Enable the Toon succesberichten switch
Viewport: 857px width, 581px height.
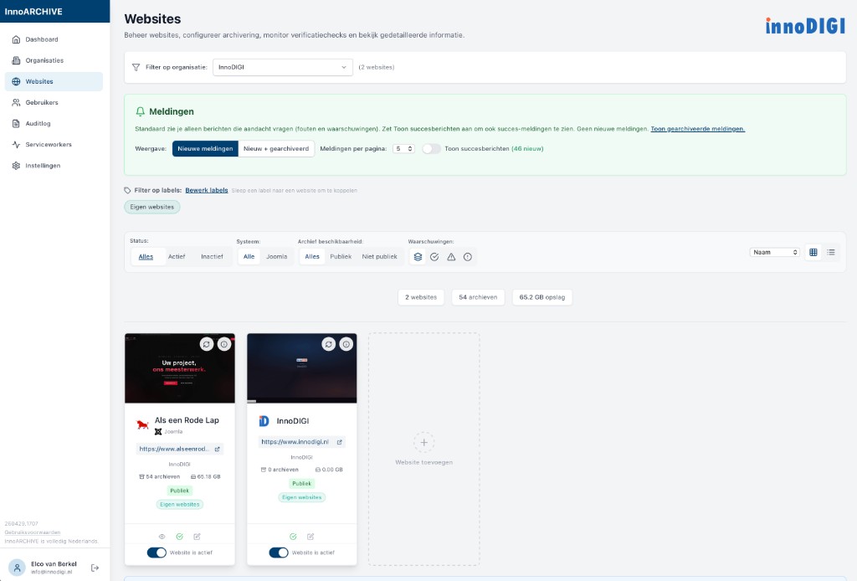pyautogui.click(x=431, y=148)
